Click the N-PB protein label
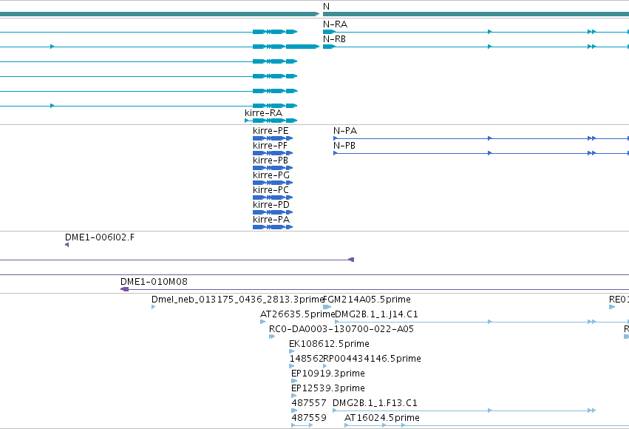Screen dimensions: 629x429 pyautogui.click(x=344, y=146)
